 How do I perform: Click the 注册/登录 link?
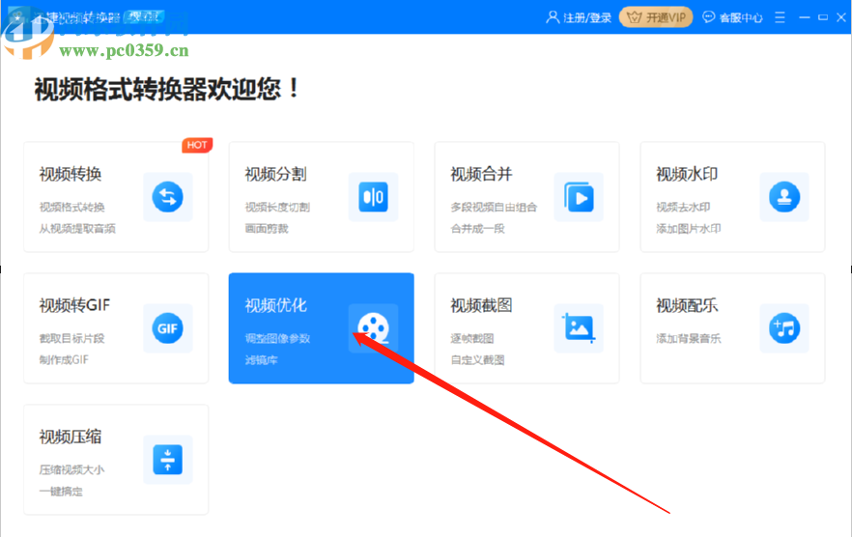587,18
